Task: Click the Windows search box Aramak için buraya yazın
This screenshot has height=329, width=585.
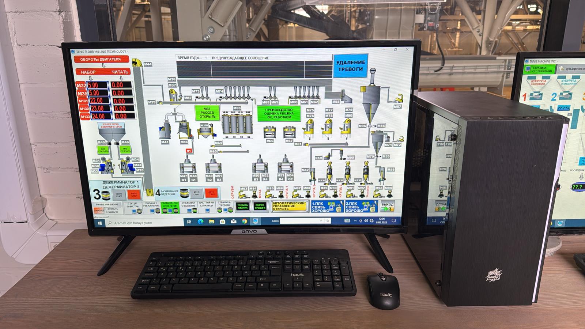Action: tap(144, 223)
